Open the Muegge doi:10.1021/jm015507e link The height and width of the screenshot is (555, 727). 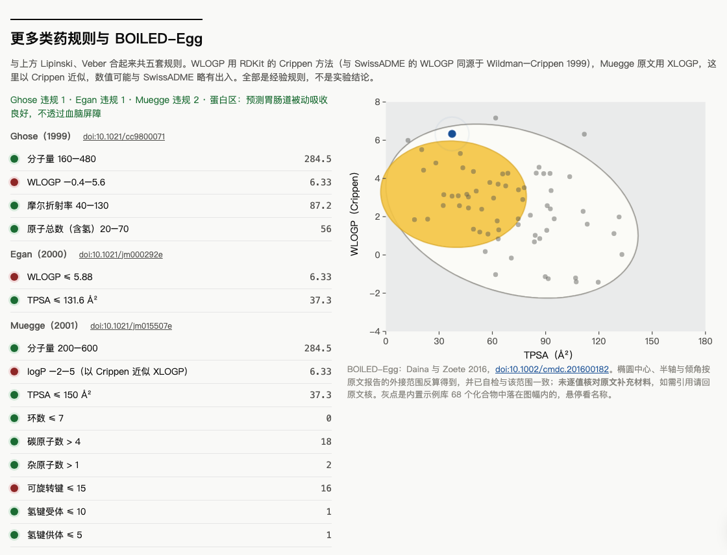point(131,326)
